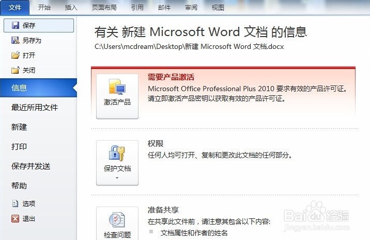The width and height of the screenshot is (370, 240).
Task: Switch to the 审阅 ribbon tab
Action: (191, 8)
